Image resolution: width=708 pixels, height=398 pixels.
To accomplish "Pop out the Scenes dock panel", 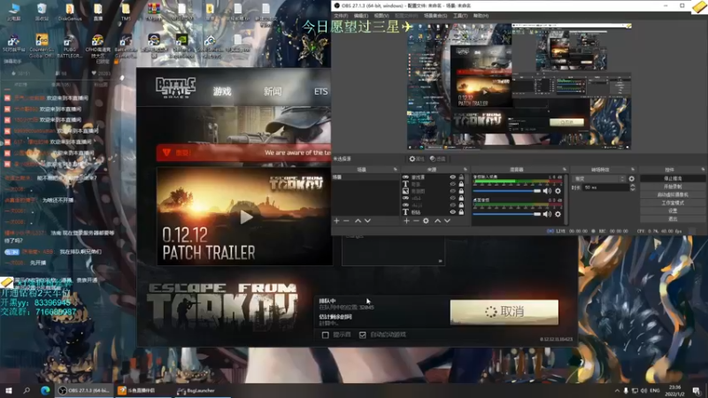I will [x=395, y=170].
